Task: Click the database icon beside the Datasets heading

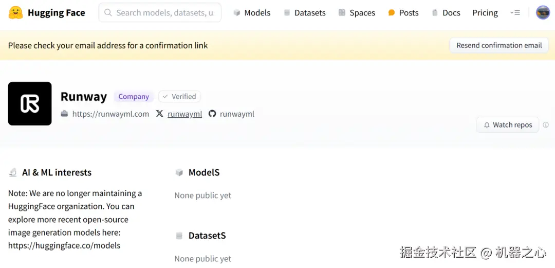Action: pyautogui.click(x=179, y=236)
